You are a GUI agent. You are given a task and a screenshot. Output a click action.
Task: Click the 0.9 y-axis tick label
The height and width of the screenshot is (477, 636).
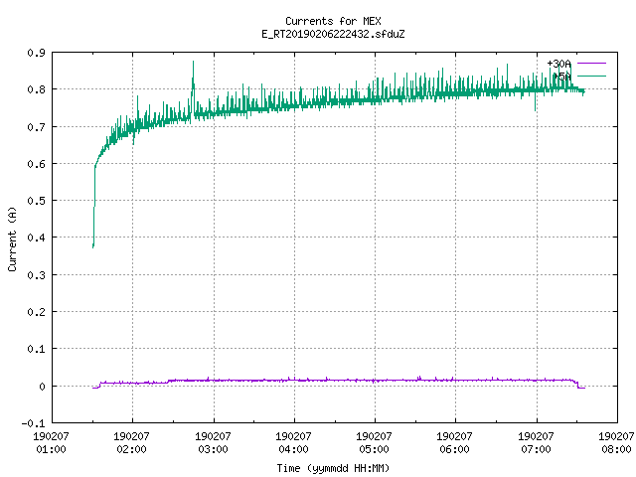coord(36,53)
